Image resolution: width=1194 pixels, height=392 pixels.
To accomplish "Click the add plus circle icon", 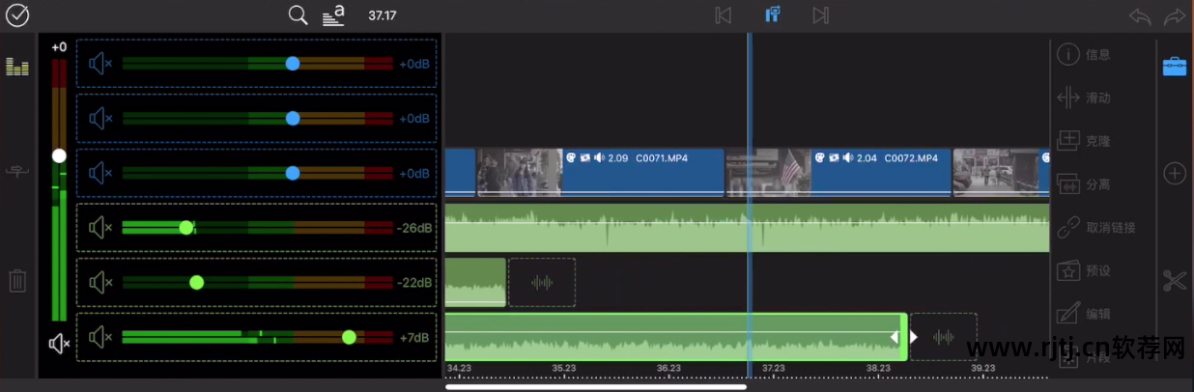I will [x=1174, y=174].
